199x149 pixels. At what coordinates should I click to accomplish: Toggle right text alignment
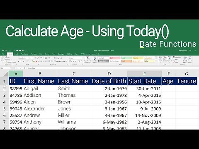[x=46, y=61]
